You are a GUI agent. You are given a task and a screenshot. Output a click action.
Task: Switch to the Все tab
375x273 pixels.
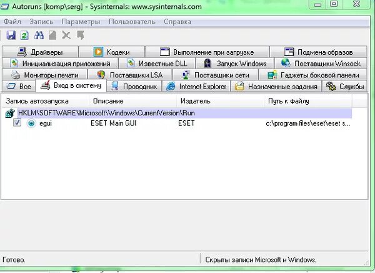(x=19, y=86)
